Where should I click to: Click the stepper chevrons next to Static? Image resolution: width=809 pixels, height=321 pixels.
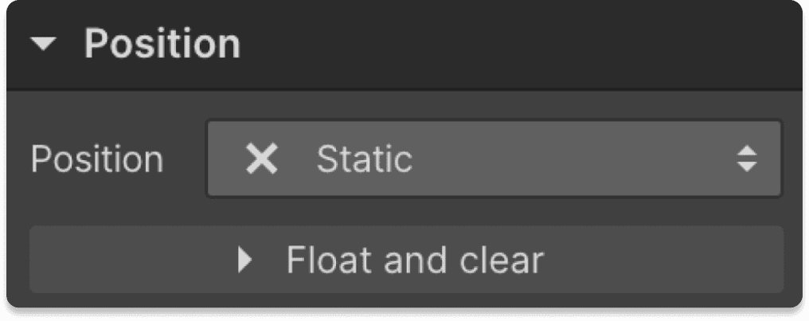(x=746, y=160)
